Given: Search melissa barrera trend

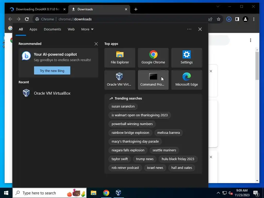Looking at the screenshot, I should coord(169,133).
